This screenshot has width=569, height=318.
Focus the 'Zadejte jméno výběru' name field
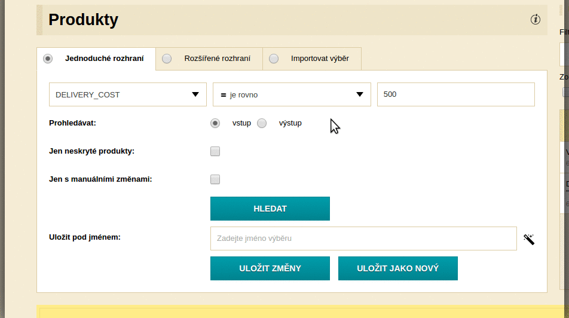(363, 239)
